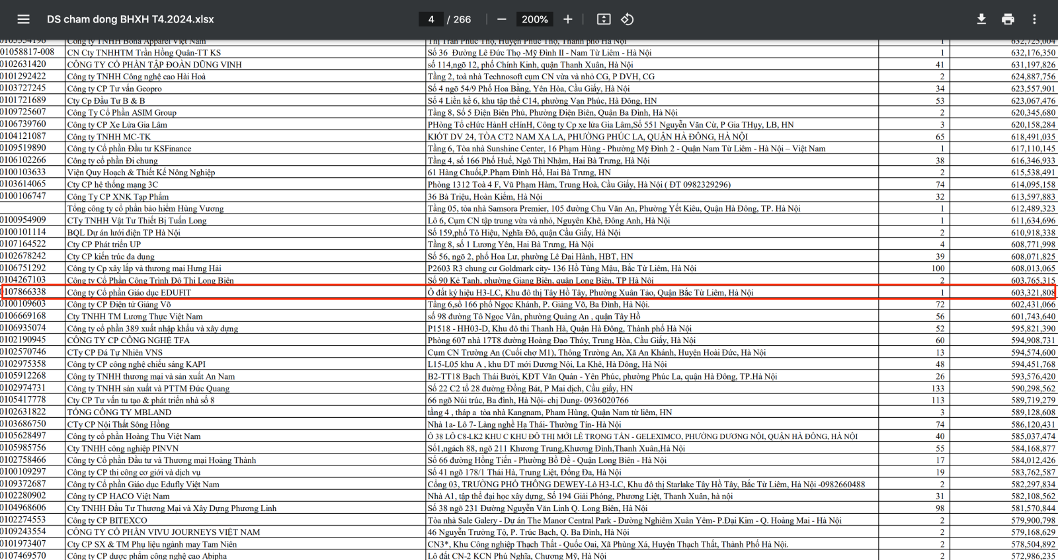
Task: Select Công ty Cổ phần Giáo dục Edufly Việt Nam
Action: click(143, 485)
